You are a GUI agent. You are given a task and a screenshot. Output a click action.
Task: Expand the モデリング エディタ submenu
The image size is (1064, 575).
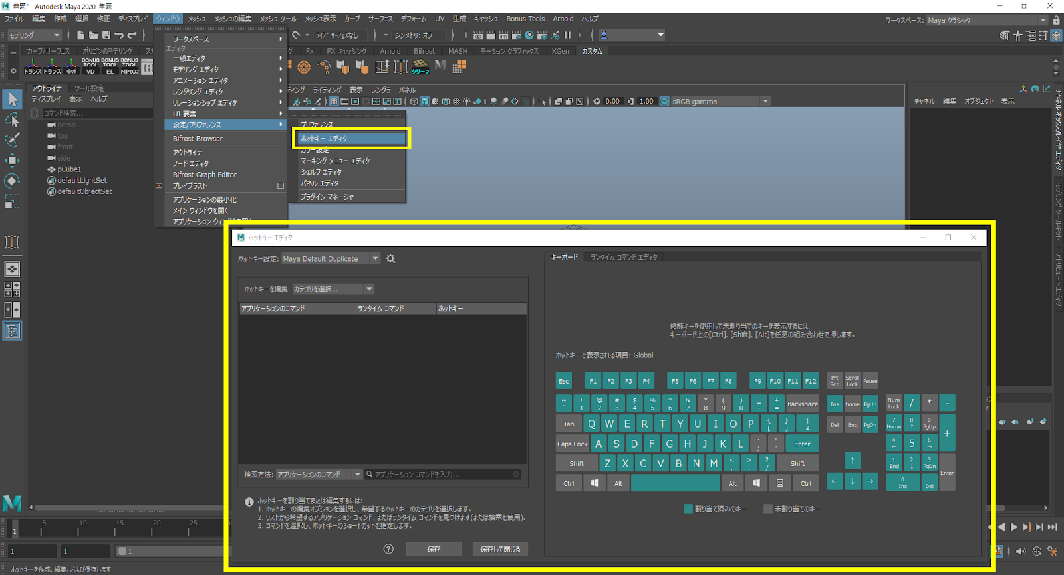[x=226, y=69]
